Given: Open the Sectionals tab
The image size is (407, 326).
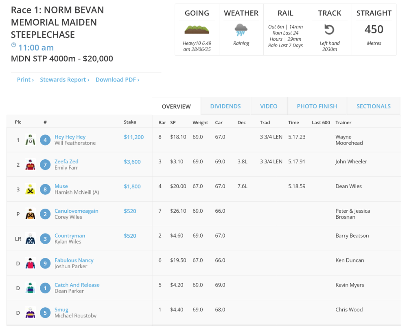Looking at the screenshot, I should (x=373, y=106).
